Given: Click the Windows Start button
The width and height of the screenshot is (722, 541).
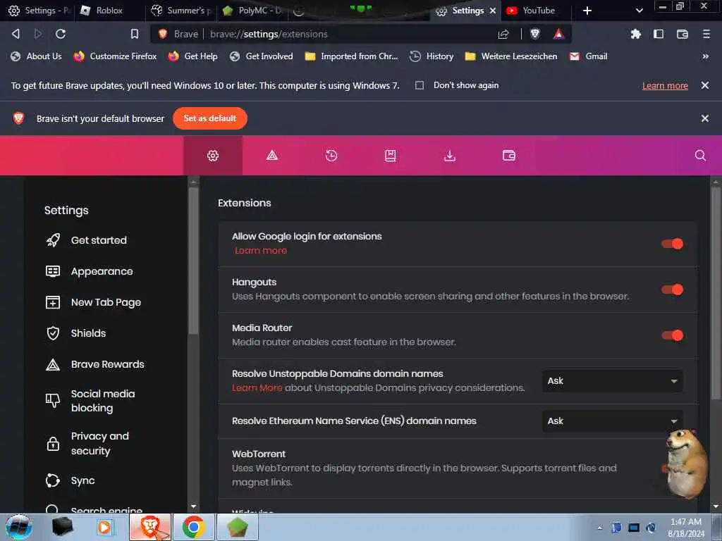Looking at the screenshot, I should (18, 527).
